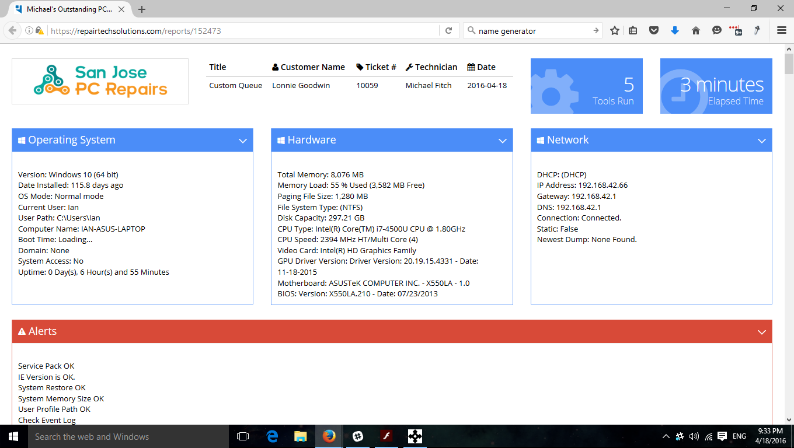The image size is (794, 448).
Task: Click the Operating System panel header
Action: coord(133,140)
